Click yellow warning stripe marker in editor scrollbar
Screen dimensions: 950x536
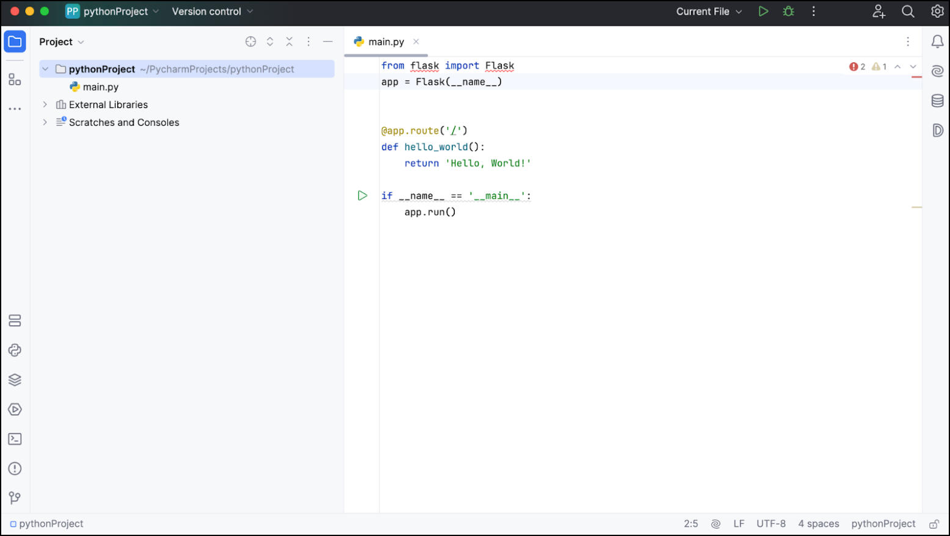[x=916, y=208]
